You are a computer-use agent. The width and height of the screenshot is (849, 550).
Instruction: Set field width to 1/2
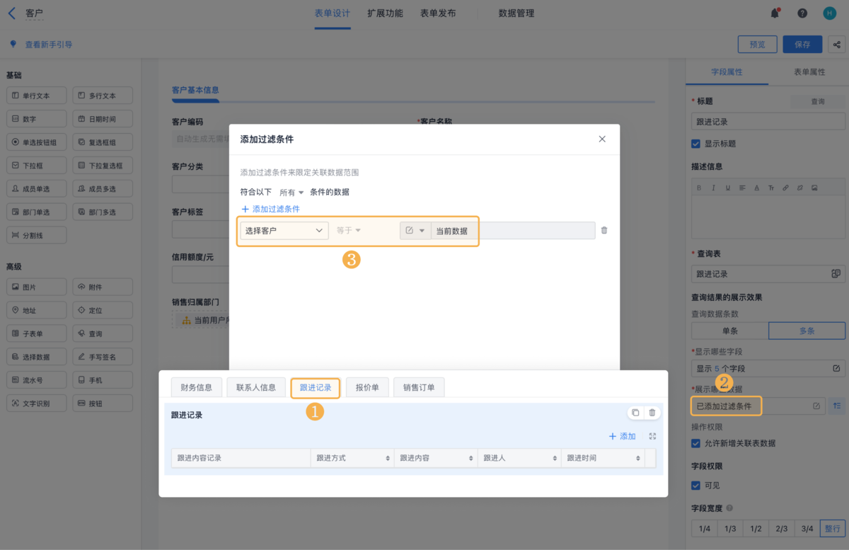click(756, 529)
